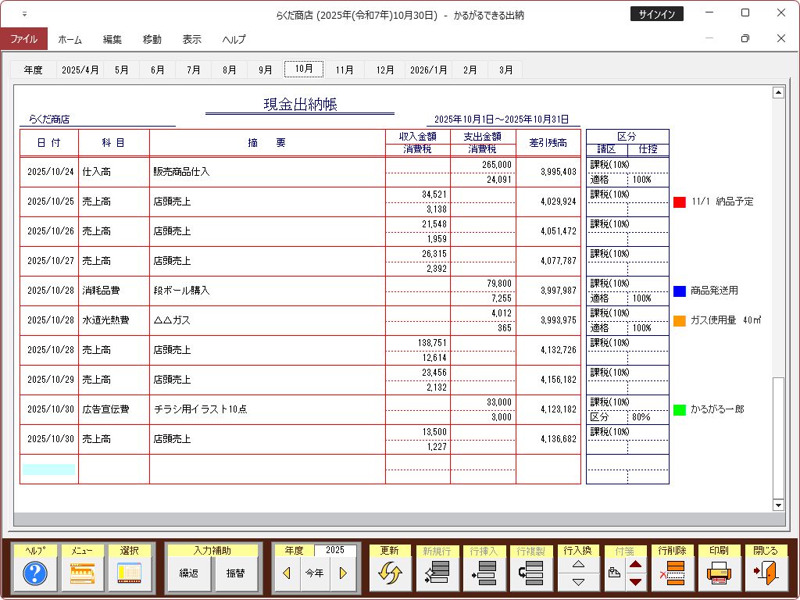This screenshot has height=600, width=800.
Task: Open the ファイル menu
Action: pos(23,39)
